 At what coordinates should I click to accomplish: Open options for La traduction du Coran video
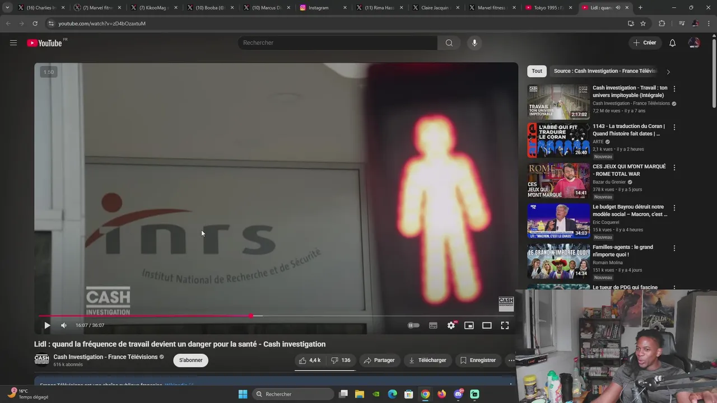pyautogui.click(x=674, y=127)
